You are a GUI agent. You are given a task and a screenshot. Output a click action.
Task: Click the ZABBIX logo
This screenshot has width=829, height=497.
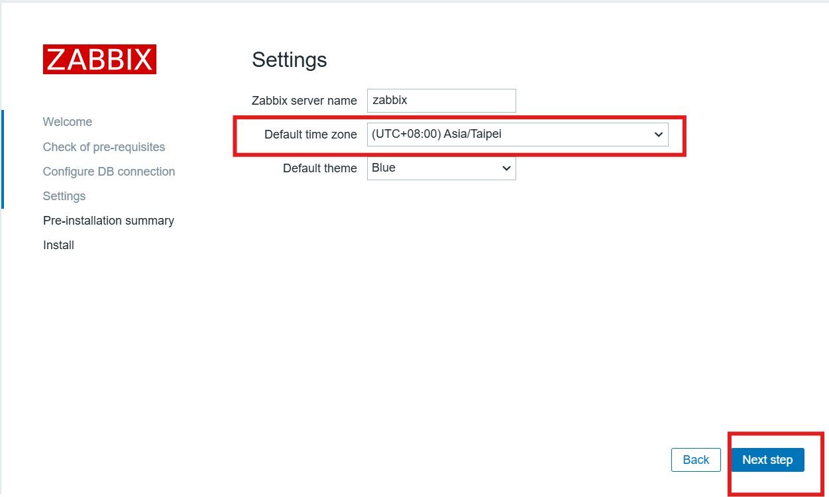99,59
